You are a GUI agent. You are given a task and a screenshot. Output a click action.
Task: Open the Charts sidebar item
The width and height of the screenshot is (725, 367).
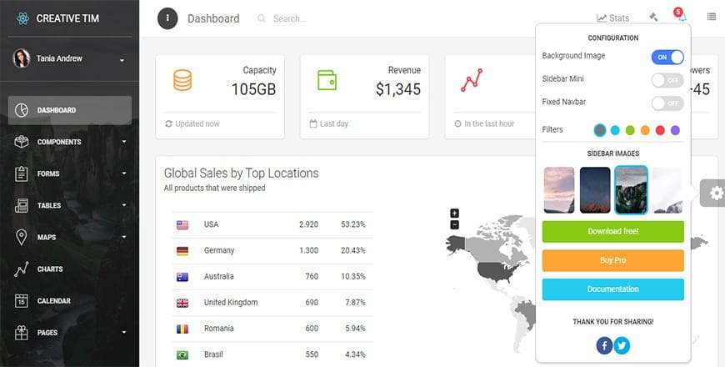coord(70,269)
